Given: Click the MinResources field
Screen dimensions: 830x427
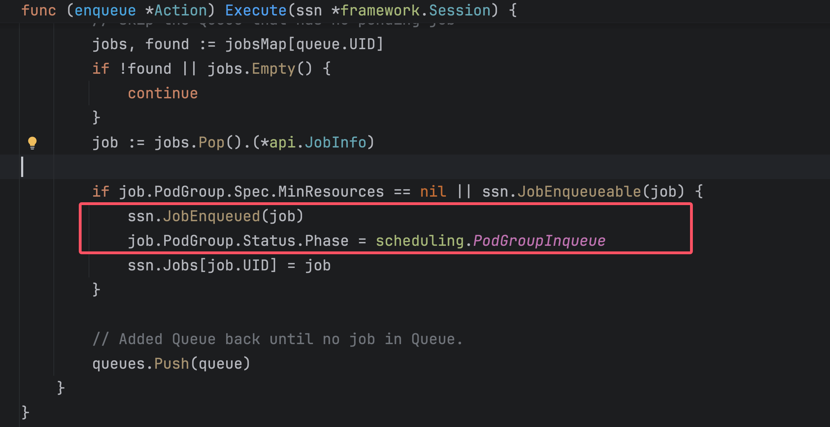Looking at the screenshot, I should pos(331,192).
